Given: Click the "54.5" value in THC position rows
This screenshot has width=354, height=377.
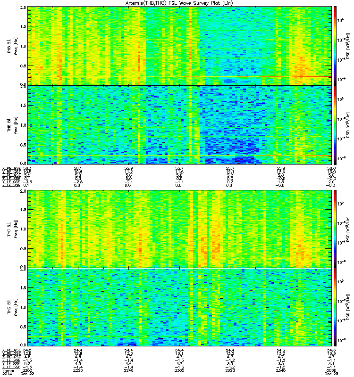Looking at the screenshot, I should tap(27, 350).
